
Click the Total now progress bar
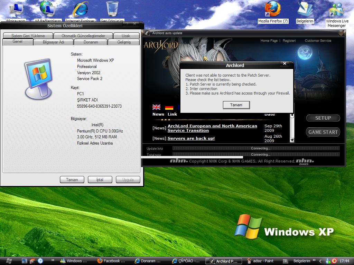tap(256, 154)
